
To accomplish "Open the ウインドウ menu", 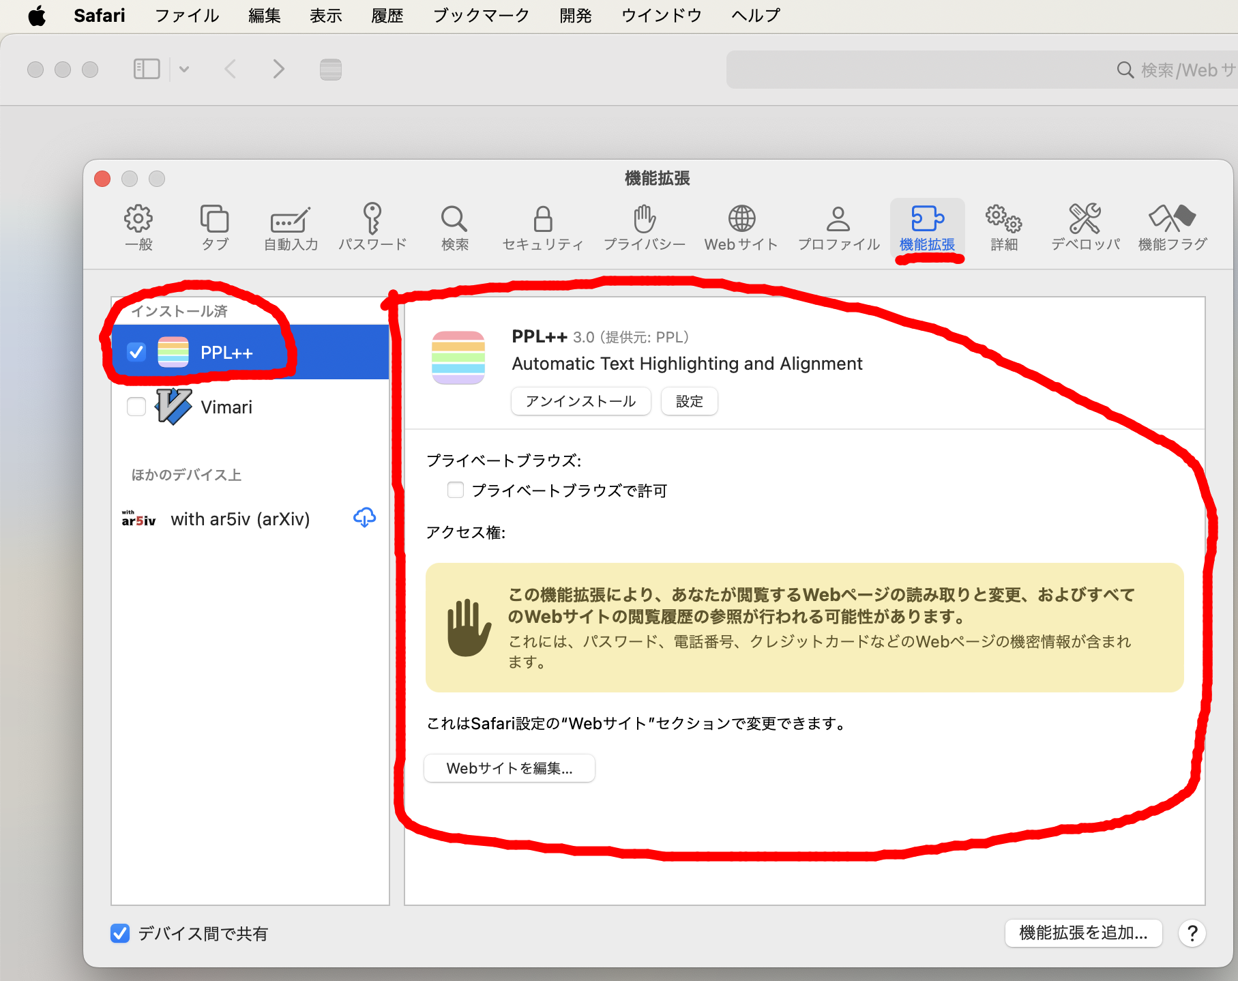I will [x=662, y=15].
